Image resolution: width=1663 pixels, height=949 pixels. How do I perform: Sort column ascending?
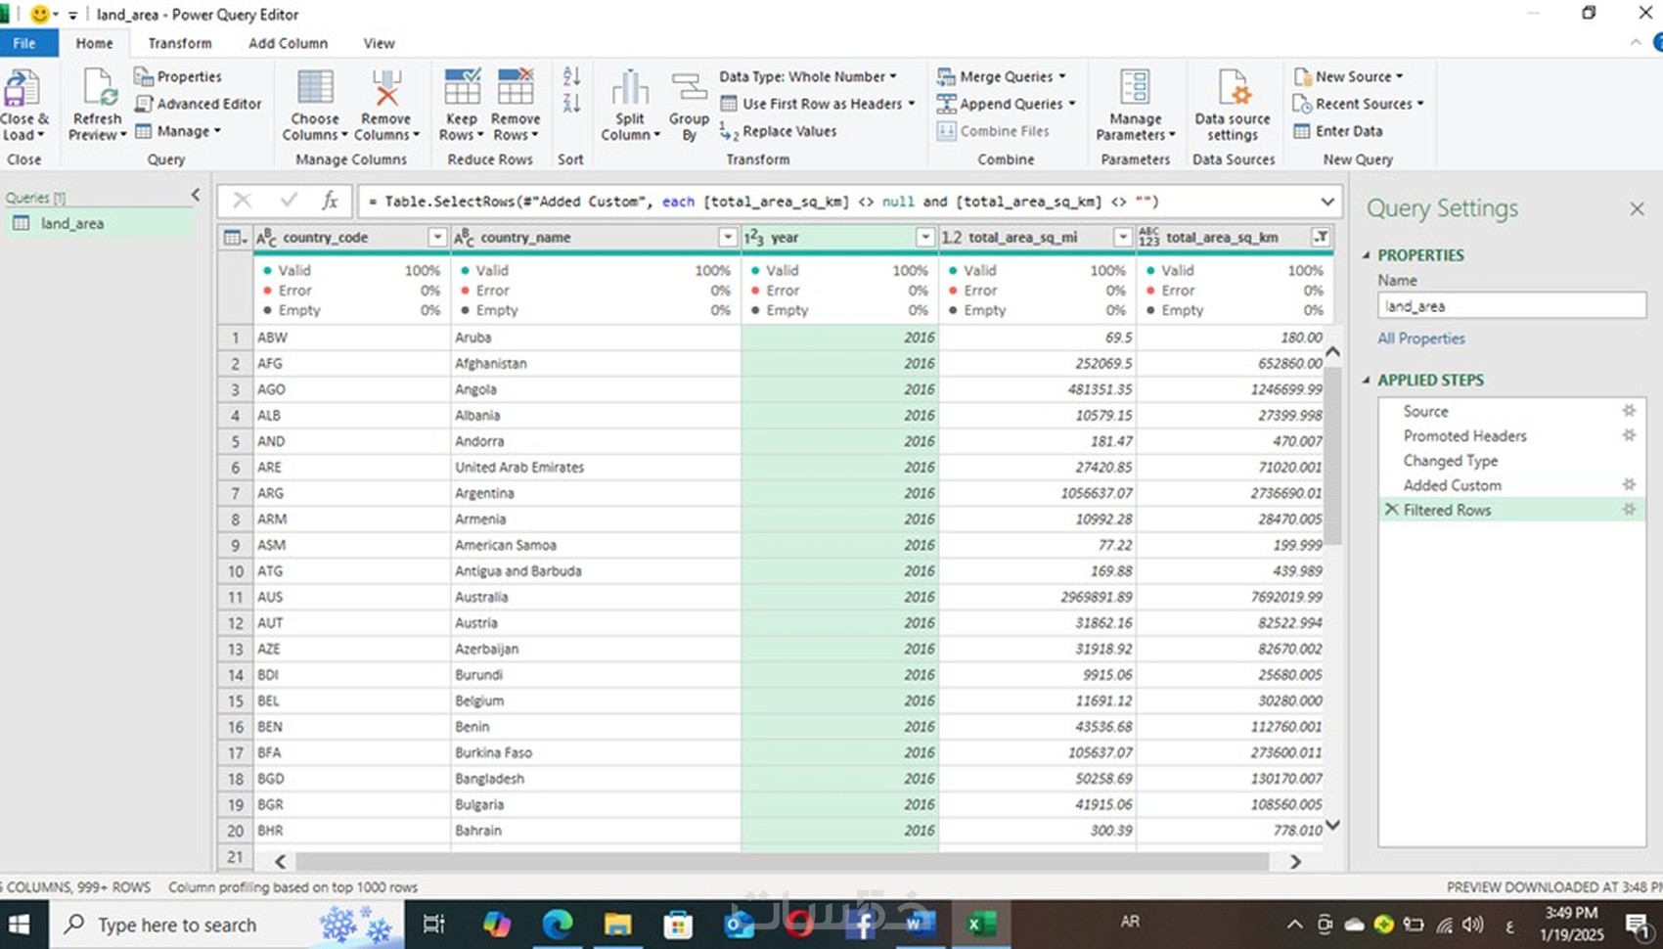[x=571, y=76]
